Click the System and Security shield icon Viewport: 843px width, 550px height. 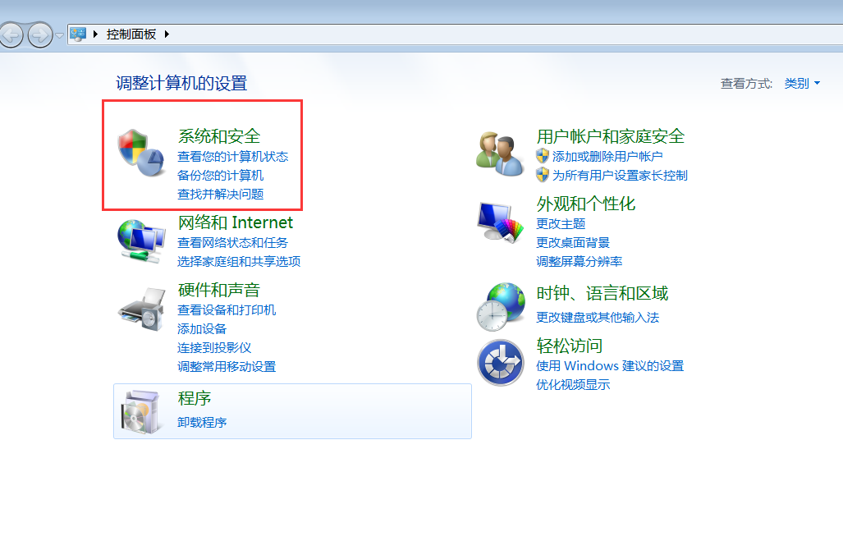point(141,153)
